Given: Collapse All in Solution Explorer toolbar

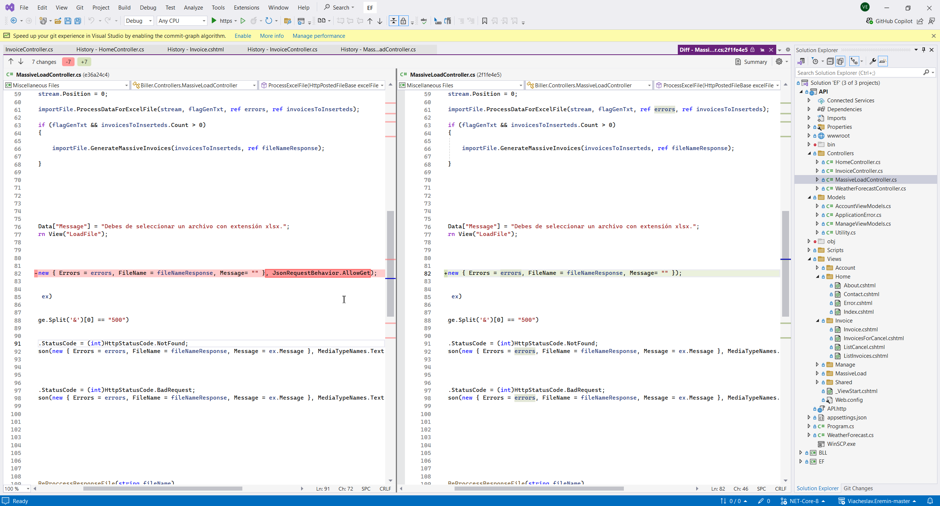Looking at the screenshot, I should pos(830,61).
